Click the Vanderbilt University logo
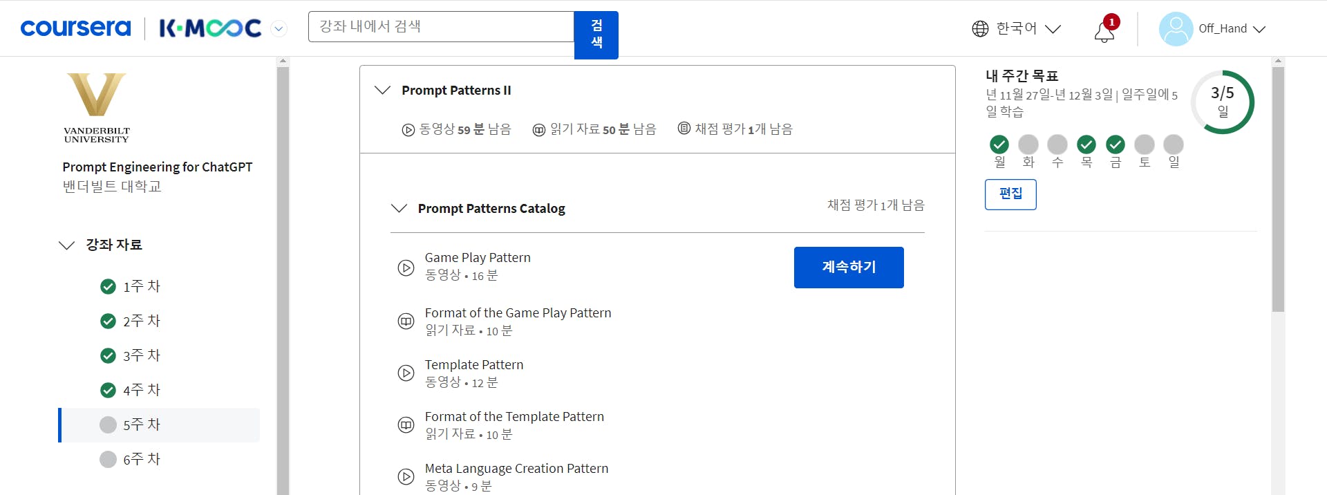This screenshot has width=1327, height=495. (x=97, y=107)
